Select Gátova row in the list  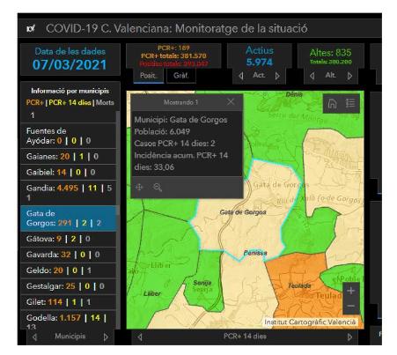(69, 239)
